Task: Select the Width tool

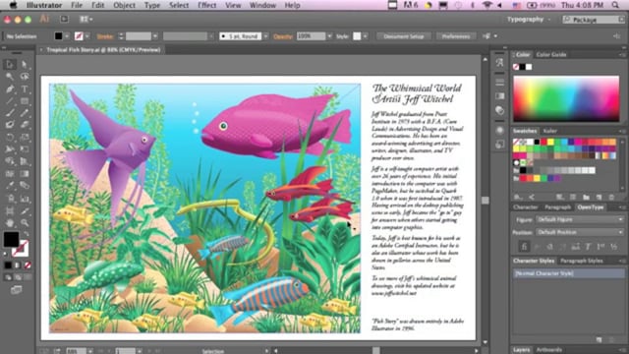Action: (10, 148)
